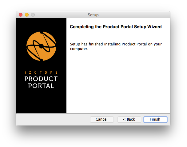
Task: Click the Setup window title text
Action: [x=93, y=15]
